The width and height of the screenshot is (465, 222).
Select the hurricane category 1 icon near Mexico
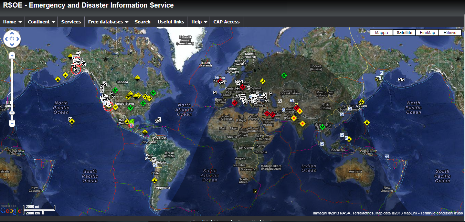131,126
